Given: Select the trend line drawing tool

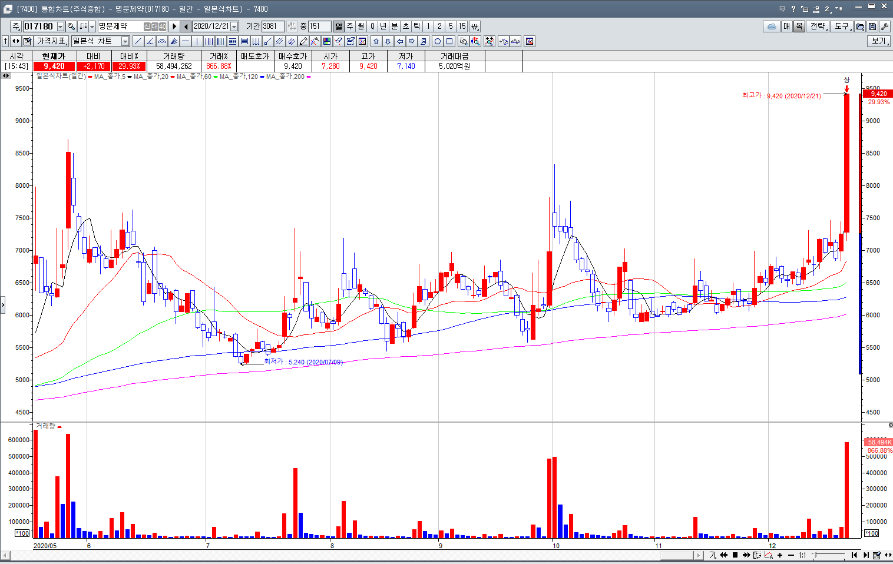Looking at the screenshot, I should tap(138, 41).
